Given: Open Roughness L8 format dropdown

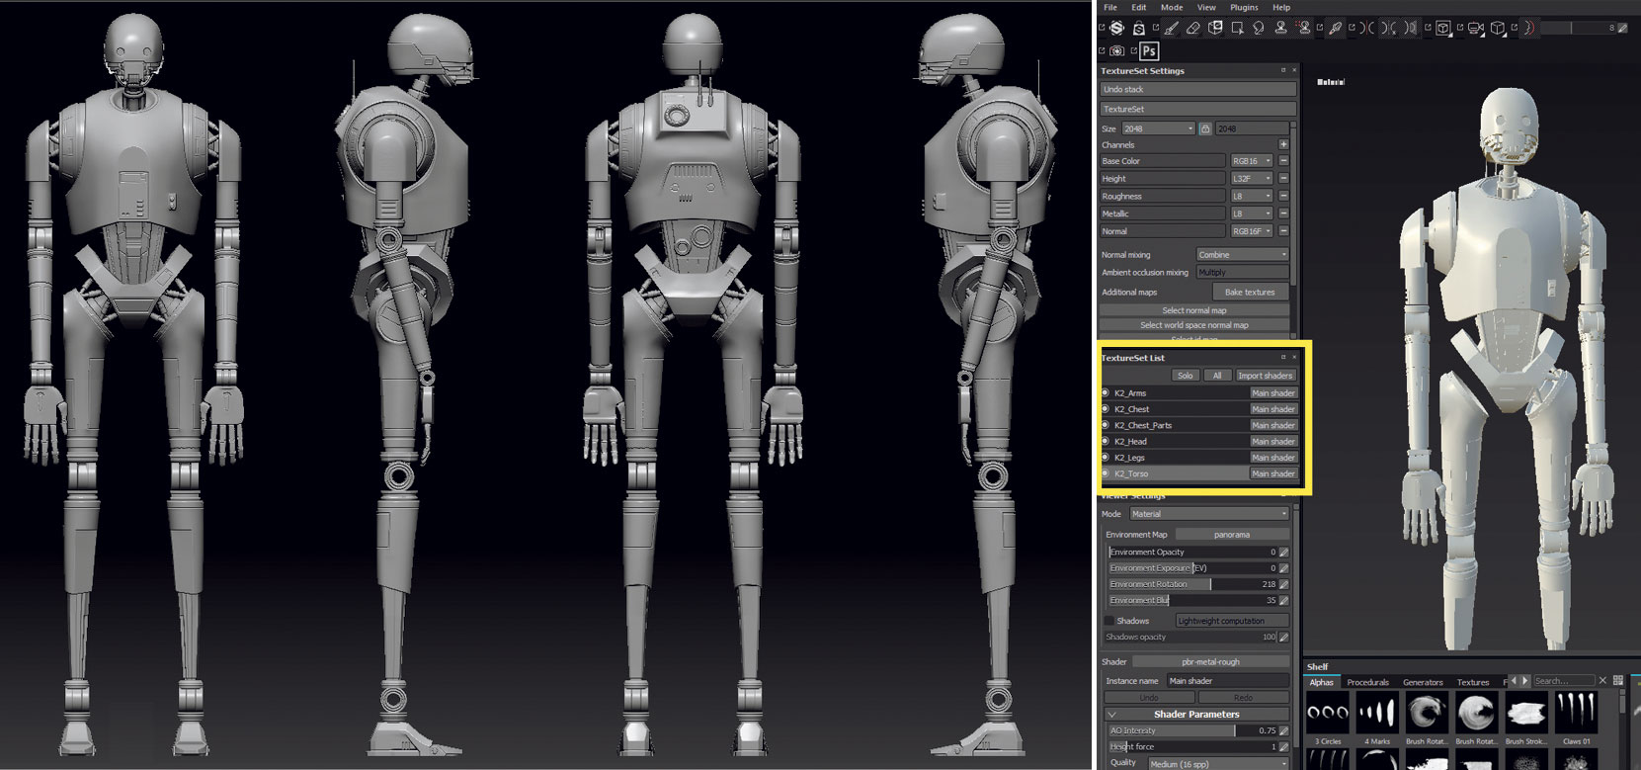Looking at the screenshot, I should (x=1251, y=196).
